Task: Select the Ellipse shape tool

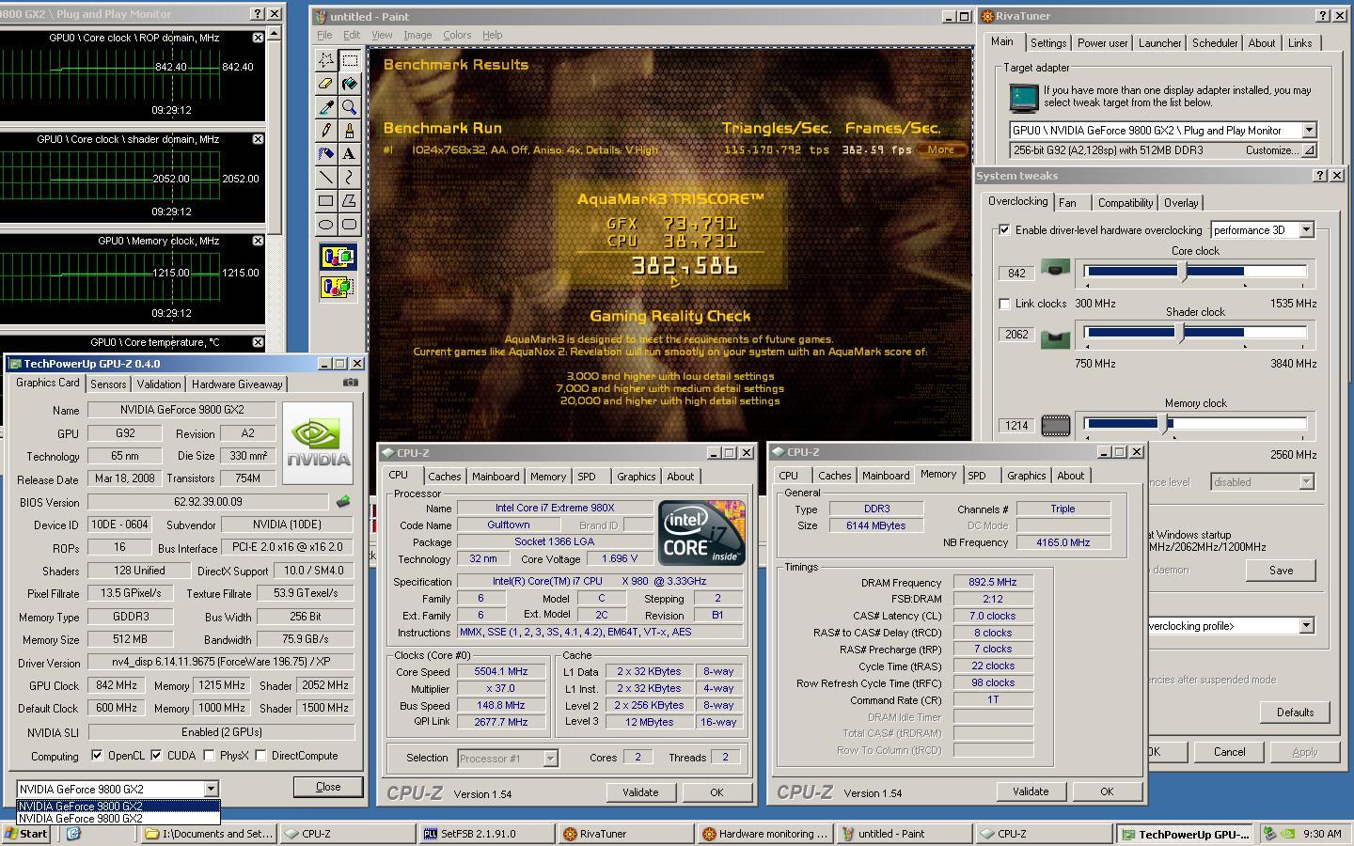Action: (325, 224)
